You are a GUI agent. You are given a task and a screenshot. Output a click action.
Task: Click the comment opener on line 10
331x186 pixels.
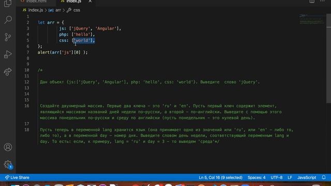pos(40,70)
